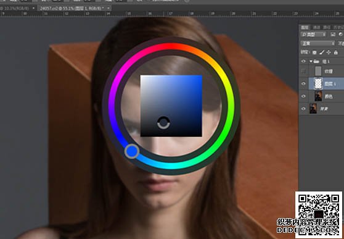
Task: Click the 颜色 layer name
Action: 329,96
